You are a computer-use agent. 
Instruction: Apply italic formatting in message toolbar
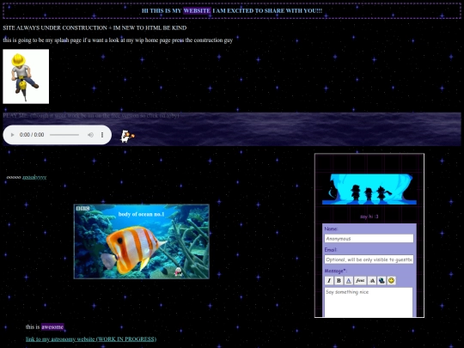pyautogui.click(x=329, y=280)
